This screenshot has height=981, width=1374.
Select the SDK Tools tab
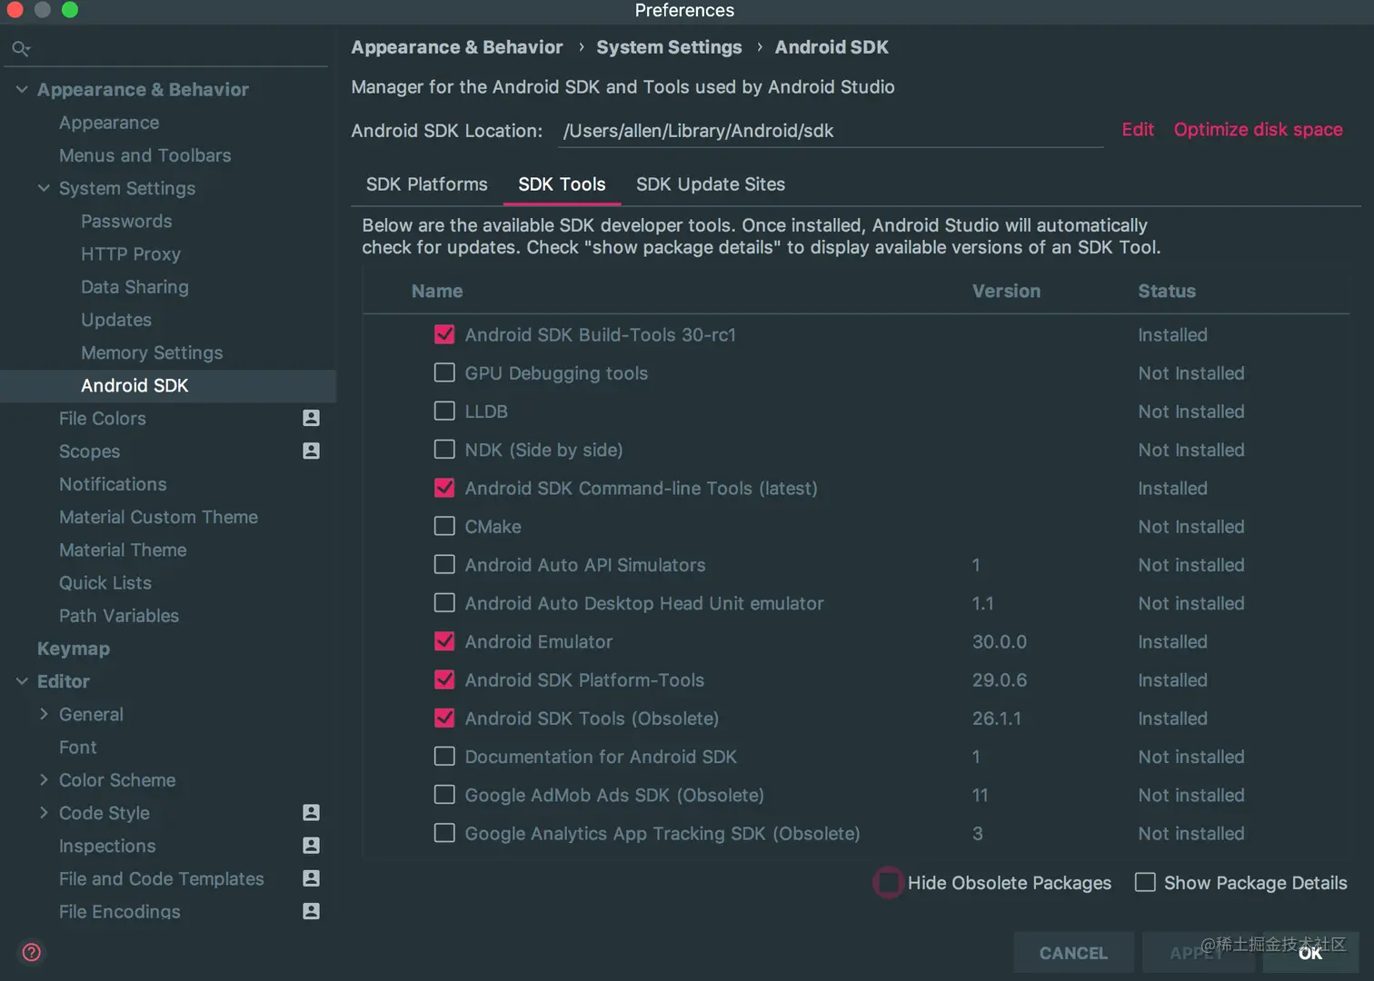(x=562, y=184)
